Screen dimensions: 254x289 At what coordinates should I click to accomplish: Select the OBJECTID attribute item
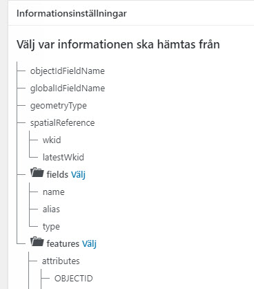click(74, 279)
